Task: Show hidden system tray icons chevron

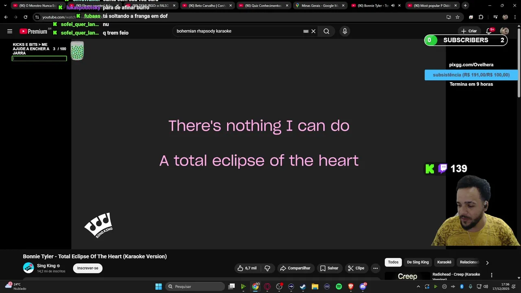Action: pos(418,286)
